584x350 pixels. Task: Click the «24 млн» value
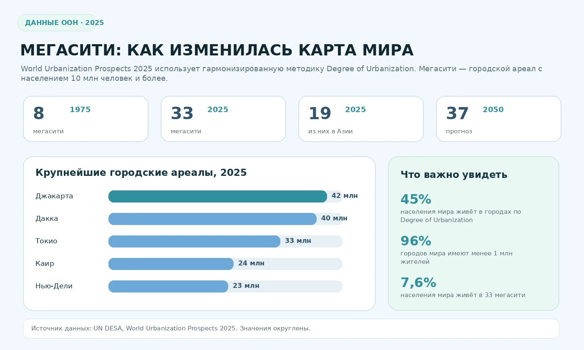click(251, 263)
